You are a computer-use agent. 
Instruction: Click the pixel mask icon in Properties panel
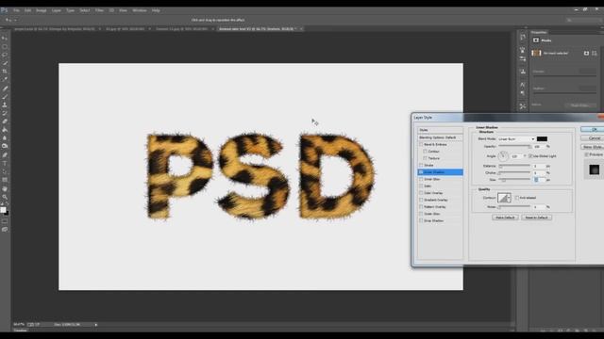click(536, 40)
